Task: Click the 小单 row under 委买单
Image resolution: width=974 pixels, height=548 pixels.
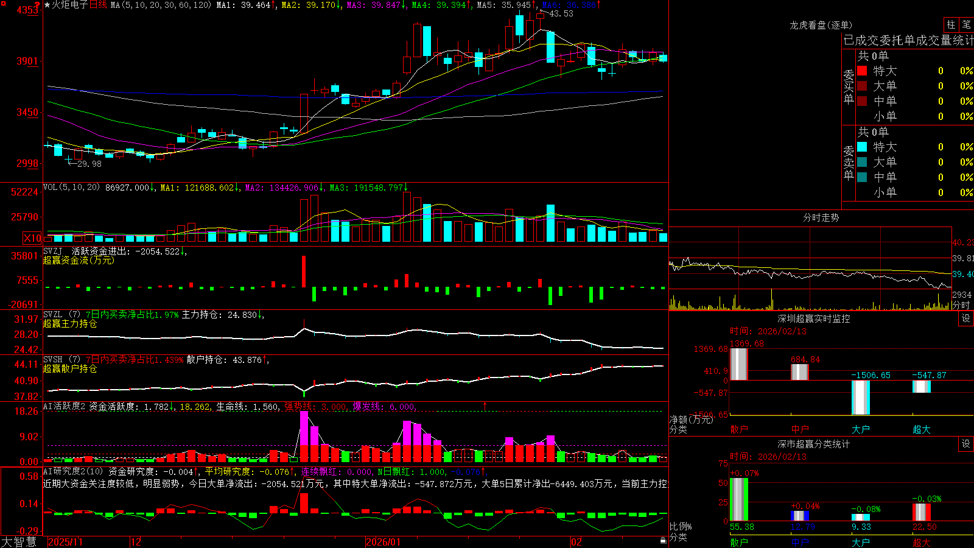Action: [x=915, y=116]
